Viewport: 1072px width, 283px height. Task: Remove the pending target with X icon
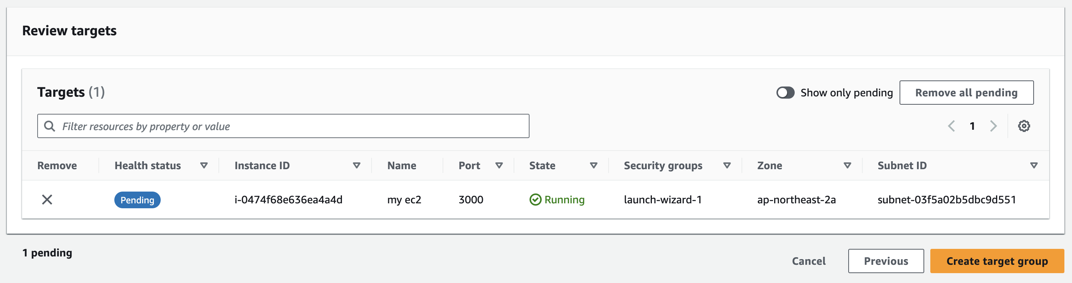point(47,200)
